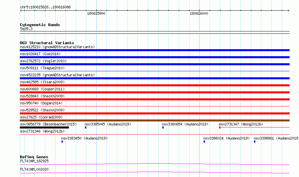Click the red bar under nsv528522
Screen dimensions: 299x177
pyautogui.click(x=155, y=113)
